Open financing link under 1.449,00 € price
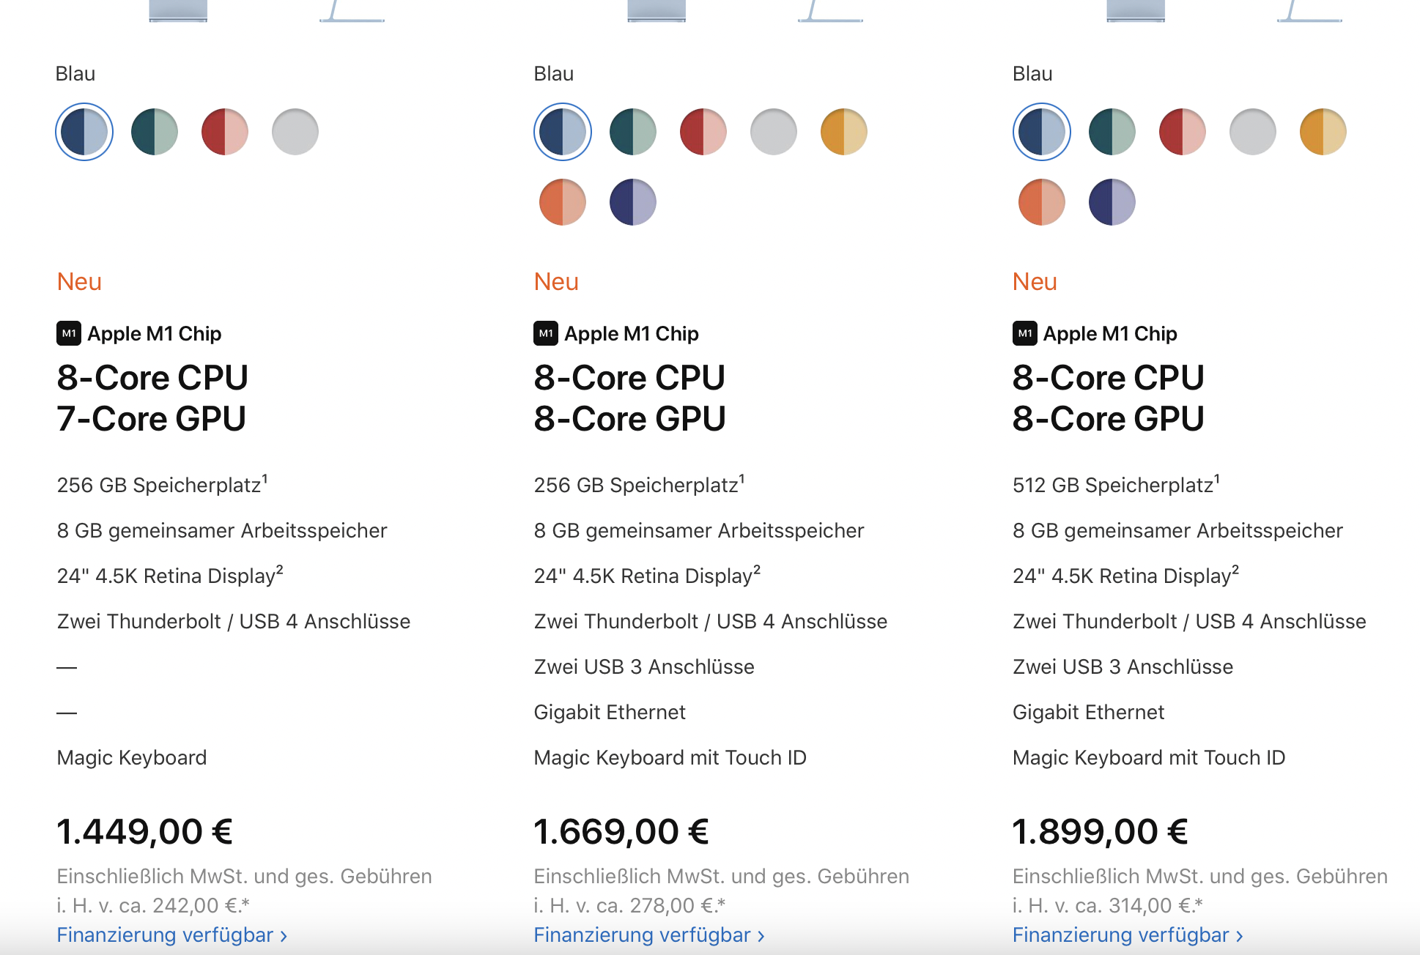The height and width of the screenshot is (955, 1420). point(171,935)
